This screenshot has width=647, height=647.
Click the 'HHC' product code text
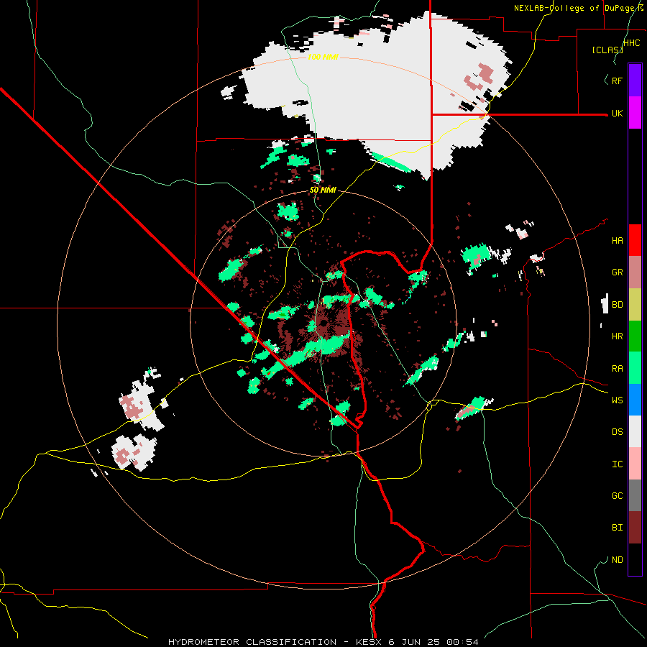tap(631, 43)
